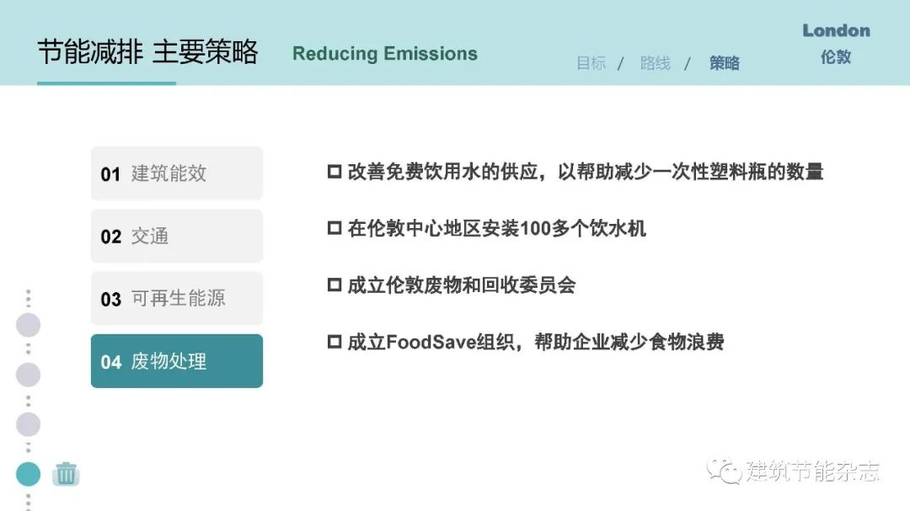Tick box beside 成立FoodSave组织

(335, 342)
